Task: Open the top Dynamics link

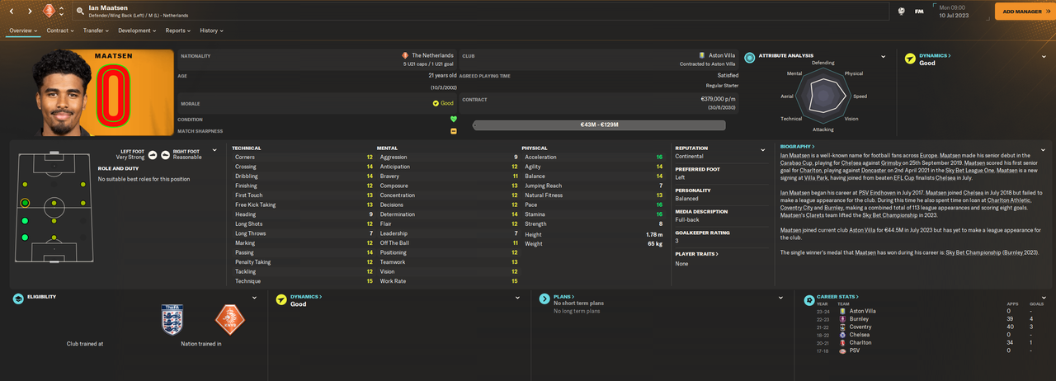Action: click(x=936, y=55)
